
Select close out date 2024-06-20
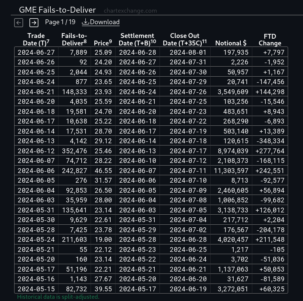[185, 279]
